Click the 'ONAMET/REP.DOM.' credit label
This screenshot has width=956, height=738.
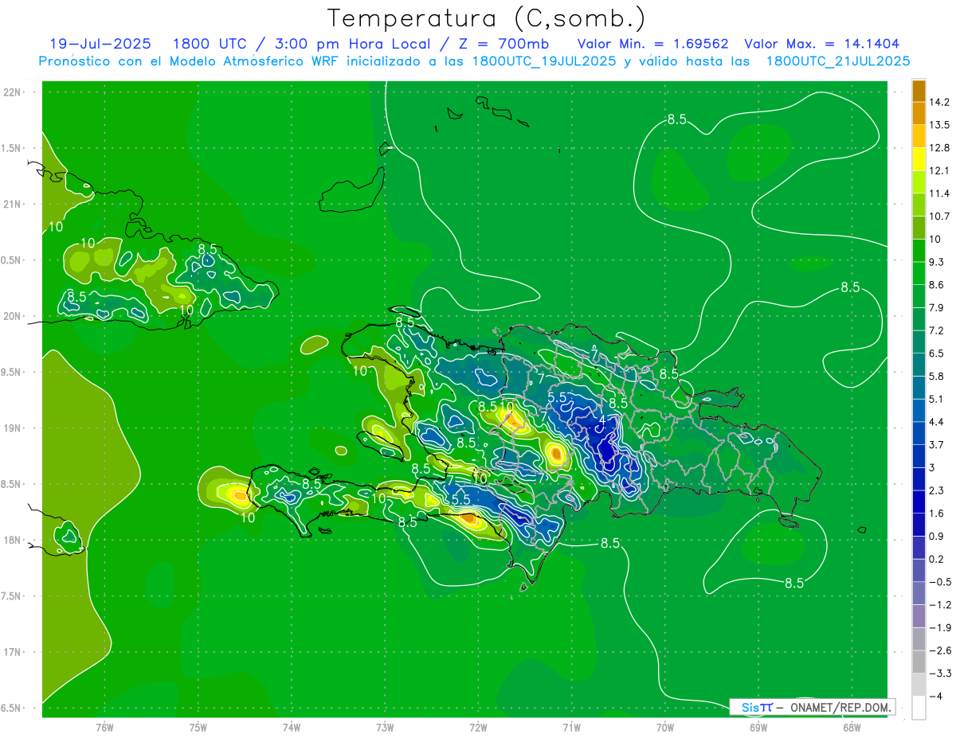point(840,707)
